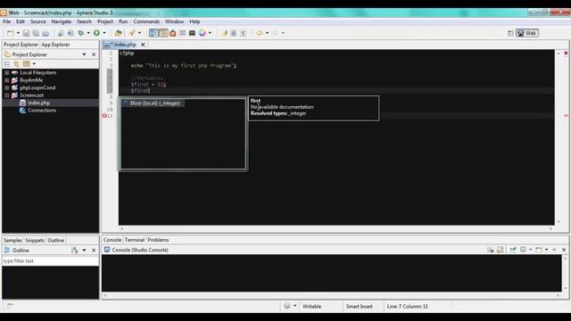Image resolution: width=571 pixels, height=321 pixels.
Task: Click the Print toolbar icon
Action: click(x=46, y=33)
